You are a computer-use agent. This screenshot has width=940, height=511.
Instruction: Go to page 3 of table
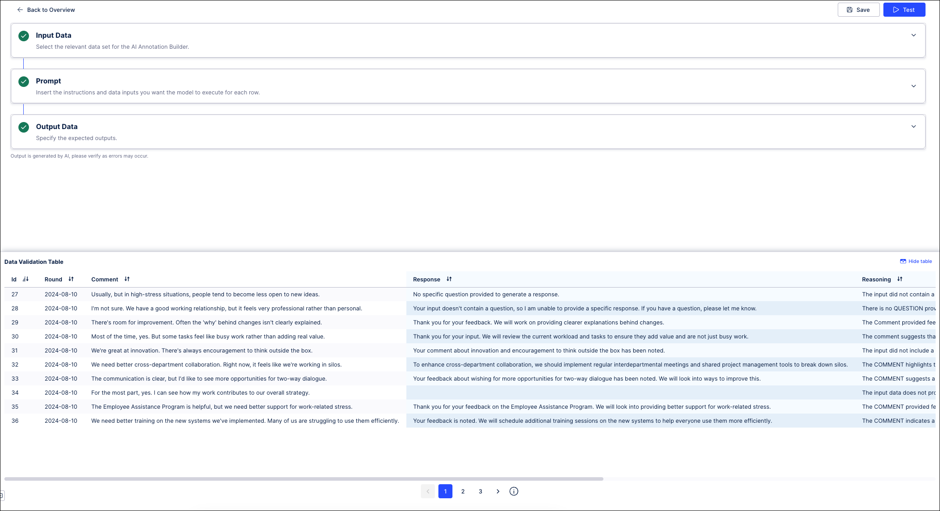480,491
